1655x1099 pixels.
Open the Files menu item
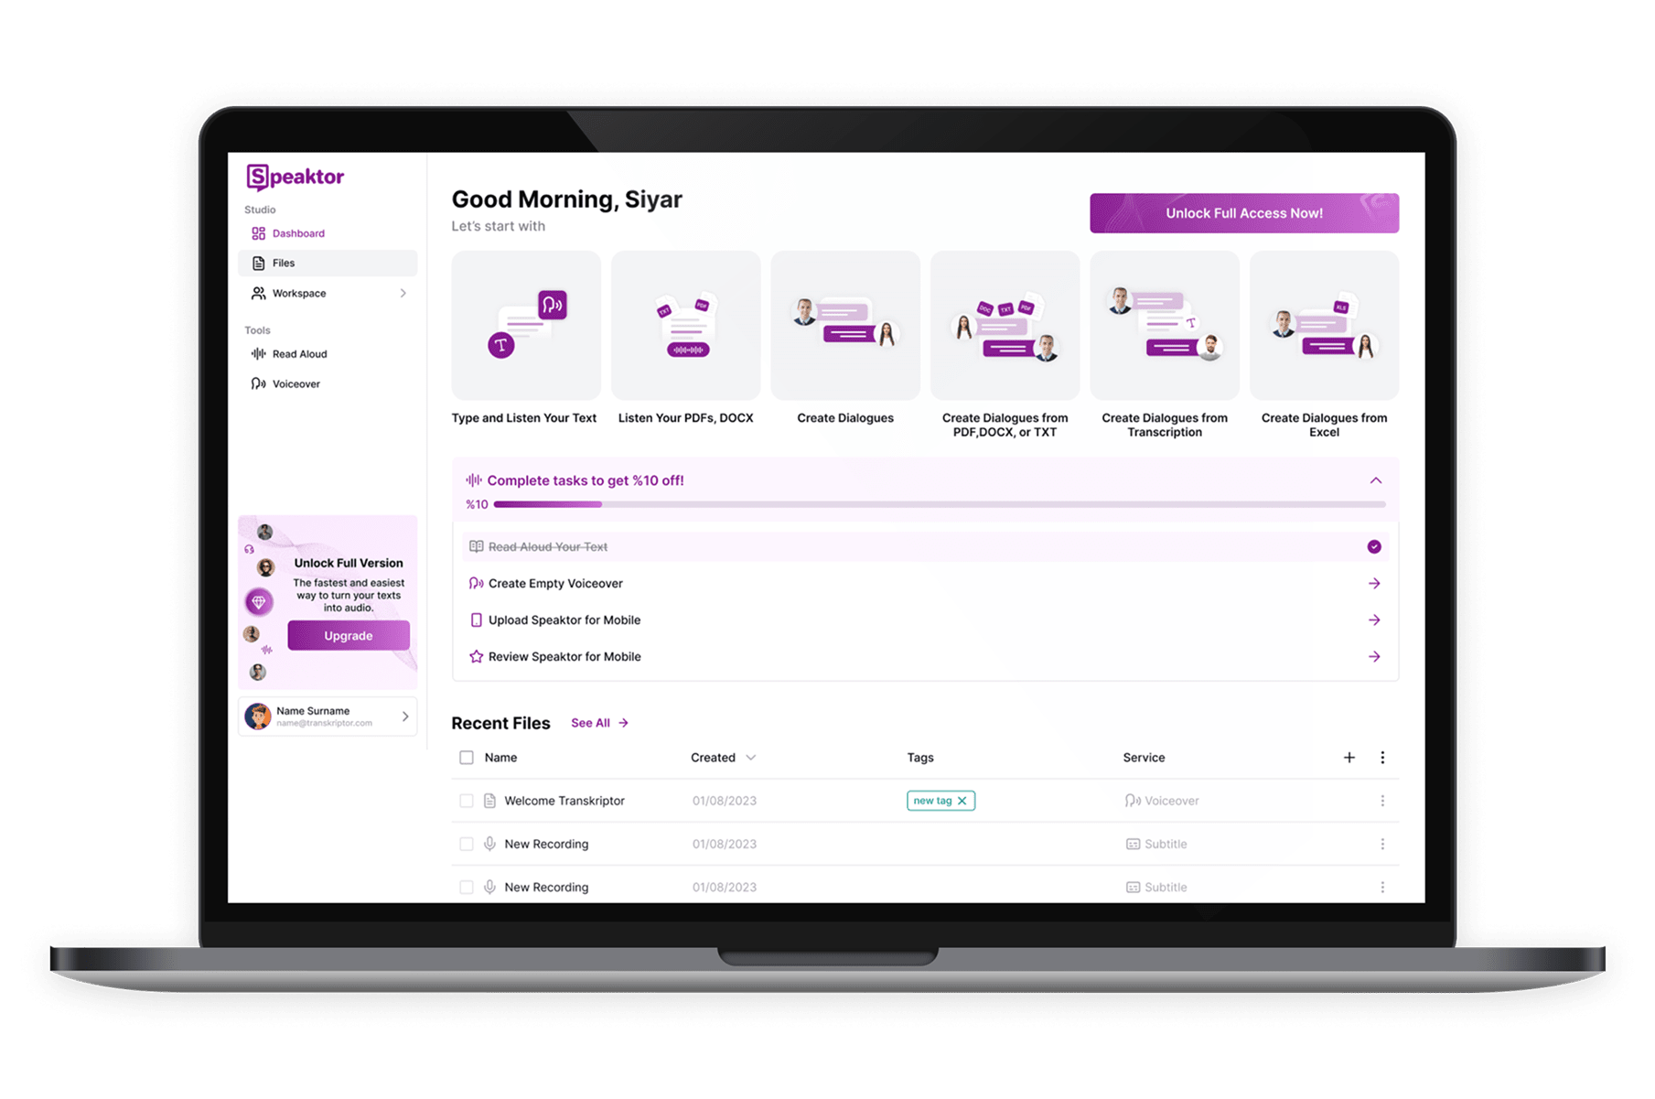pyautogui.click(x=327, y=263)
